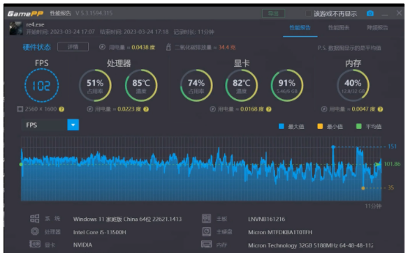Click the camera screenshot icon
Screen dimensions: 408x253
370,13
